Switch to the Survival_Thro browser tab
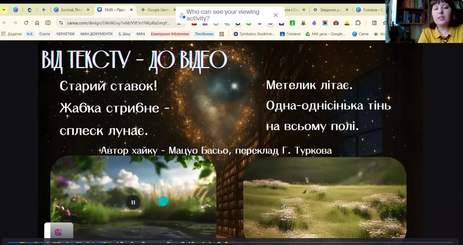The image size is (463, 245). [72, 10]
